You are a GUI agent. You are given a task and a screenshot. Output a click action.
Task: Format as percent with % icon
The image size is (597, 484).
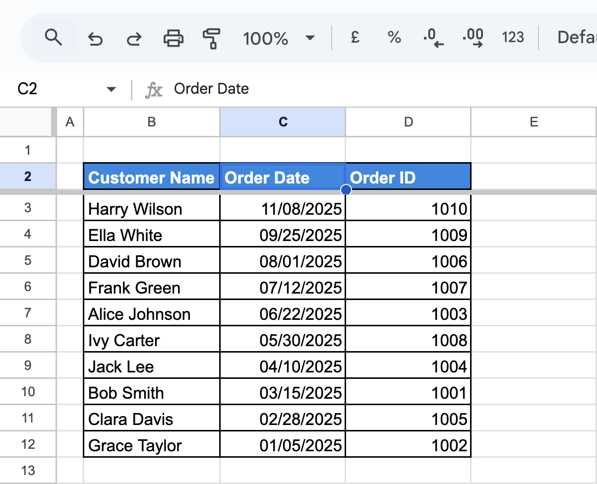394,37
